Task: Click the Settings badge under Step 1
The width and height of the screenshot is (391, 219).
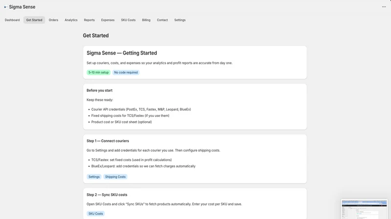Action: [94, 177]
